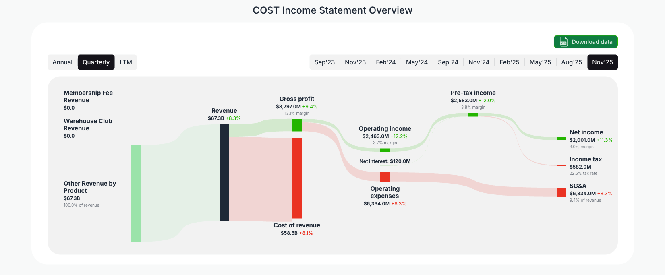This screenshot has height=275, width=665.
Task: Click the Warehouse Club Revenue label
Action: coord(88,125)
